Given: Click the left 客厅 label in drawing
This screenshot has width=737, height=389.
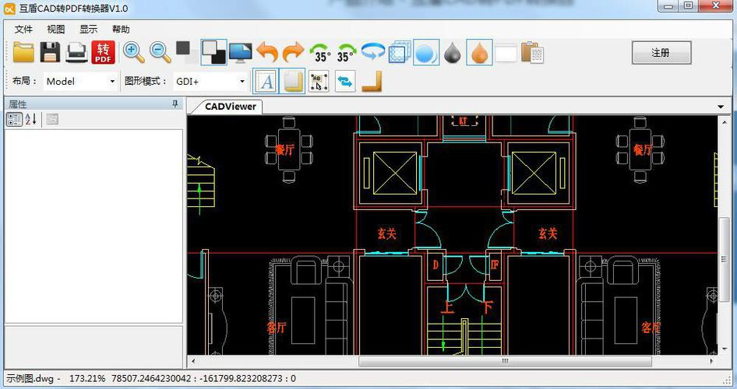Looking at the screenshot, I should [276, 327].
